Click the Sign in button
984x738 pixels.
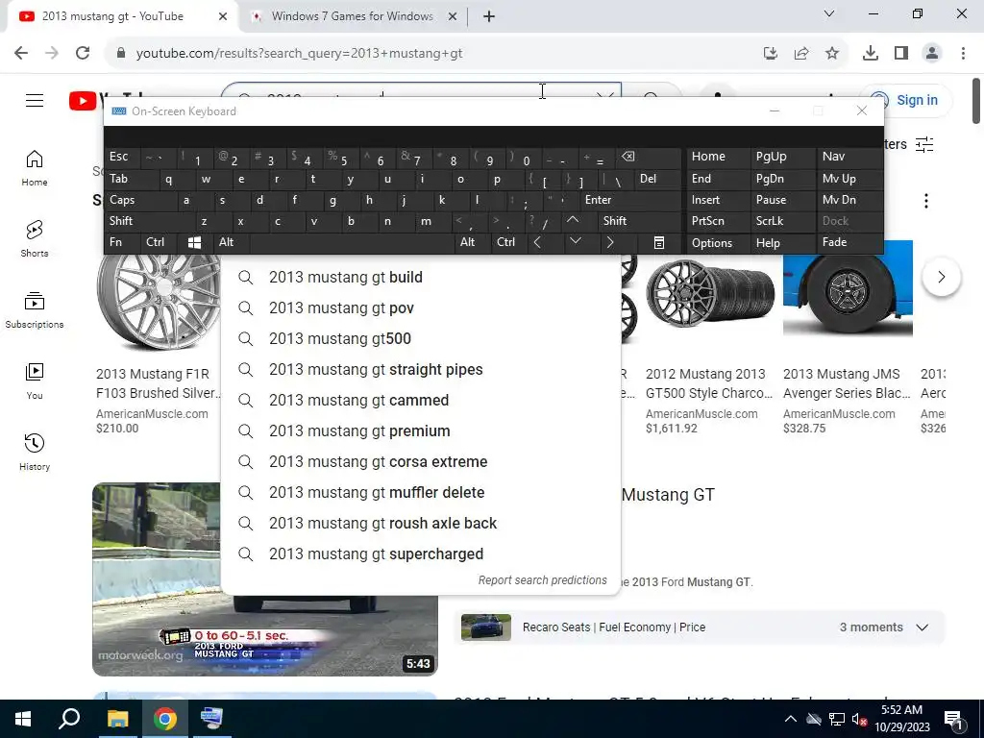pyautogui.click(x=905, y=100)
